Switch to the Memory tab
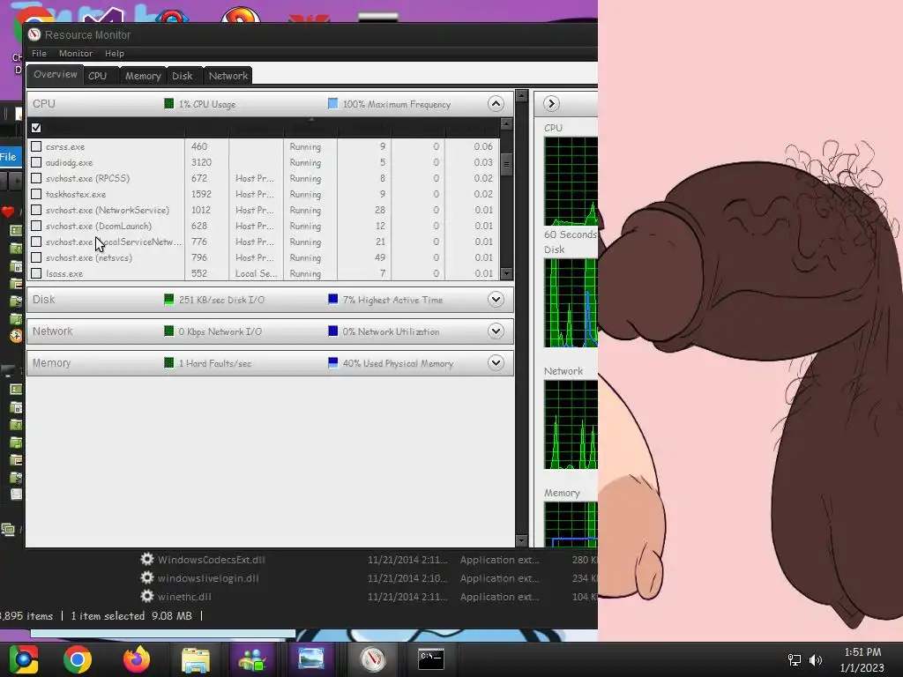This screenshot has height=677, width=903. point(143,76)
